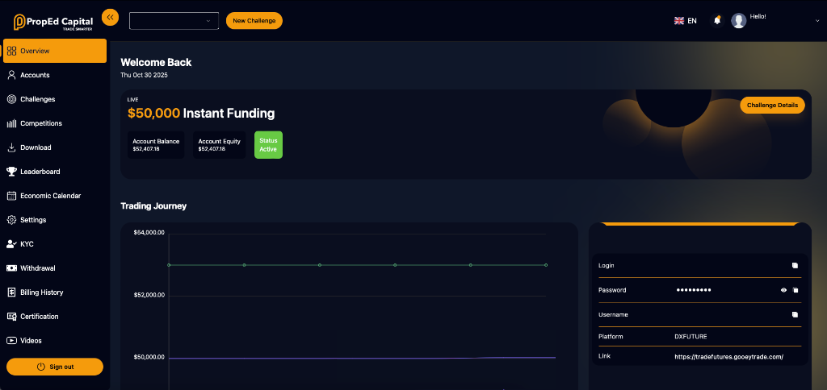This screenshot has width=827, height=390.
Task: Click the Competitions bars icon
Action: pos(11,123)
